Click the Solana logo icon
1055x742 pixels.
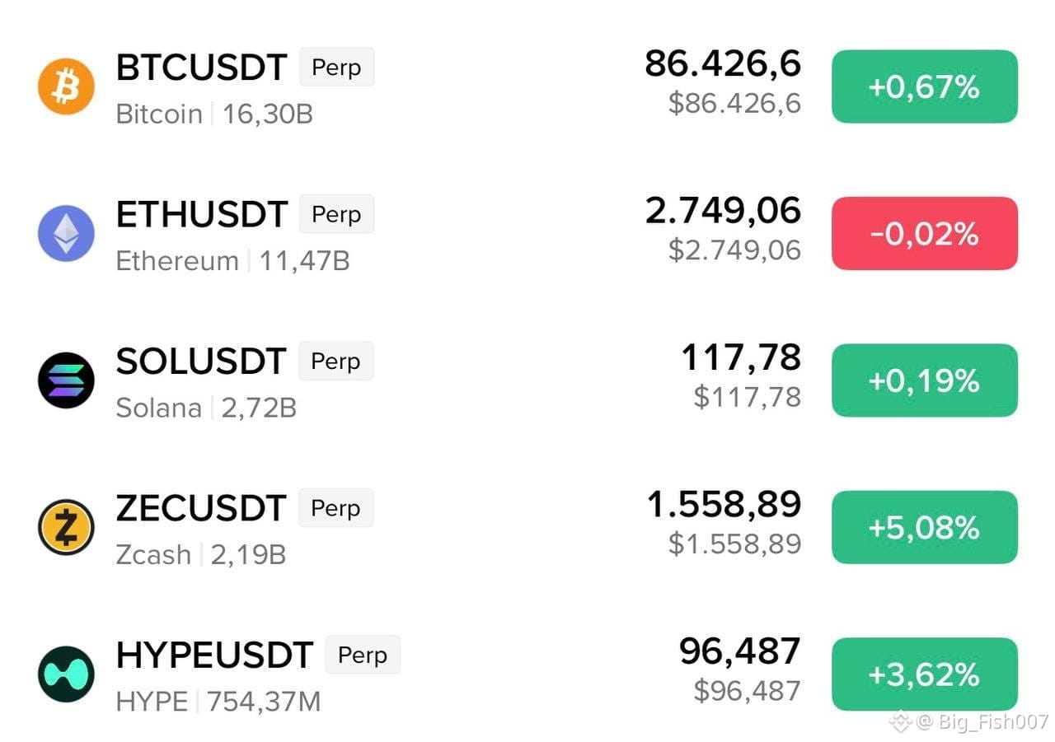tap(66, 380)
